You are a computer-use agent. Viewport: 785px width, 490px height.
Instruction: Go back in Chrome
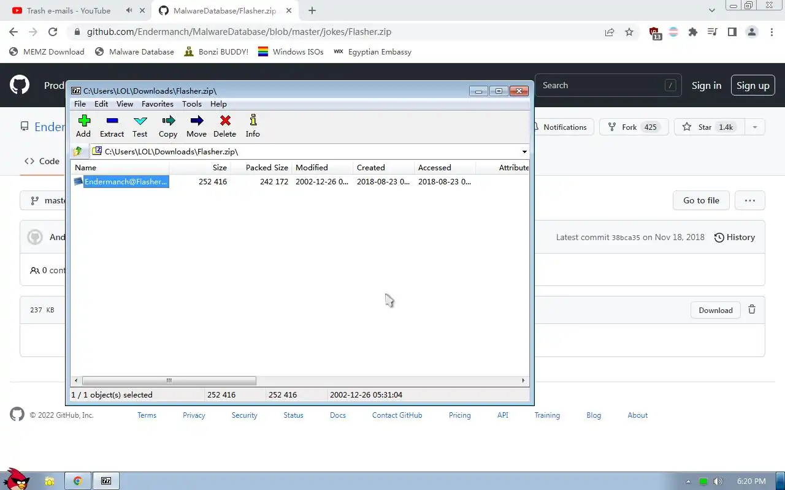tap(13, 32)
